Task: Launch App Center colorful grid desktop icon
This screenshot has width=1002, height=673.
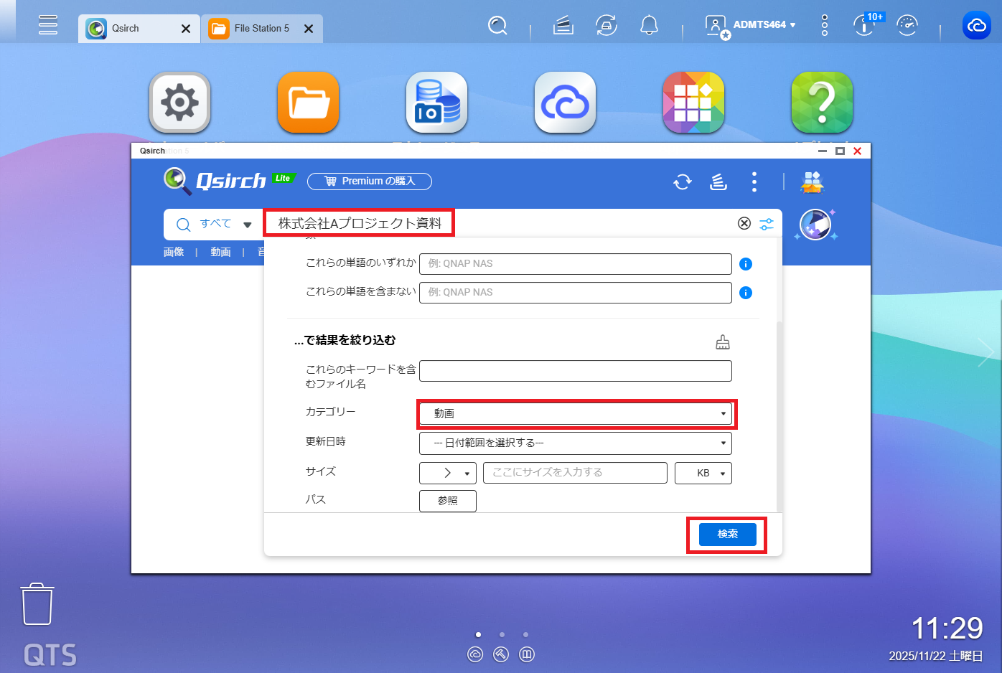Action: click(x=693, y=103)
